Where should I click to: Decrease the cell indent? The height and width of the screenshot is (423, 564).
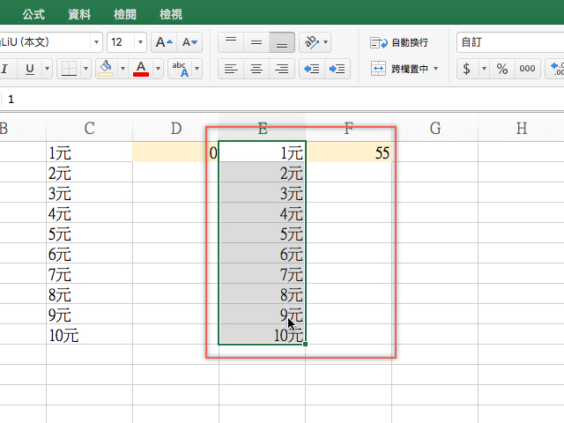coord(311,69)
